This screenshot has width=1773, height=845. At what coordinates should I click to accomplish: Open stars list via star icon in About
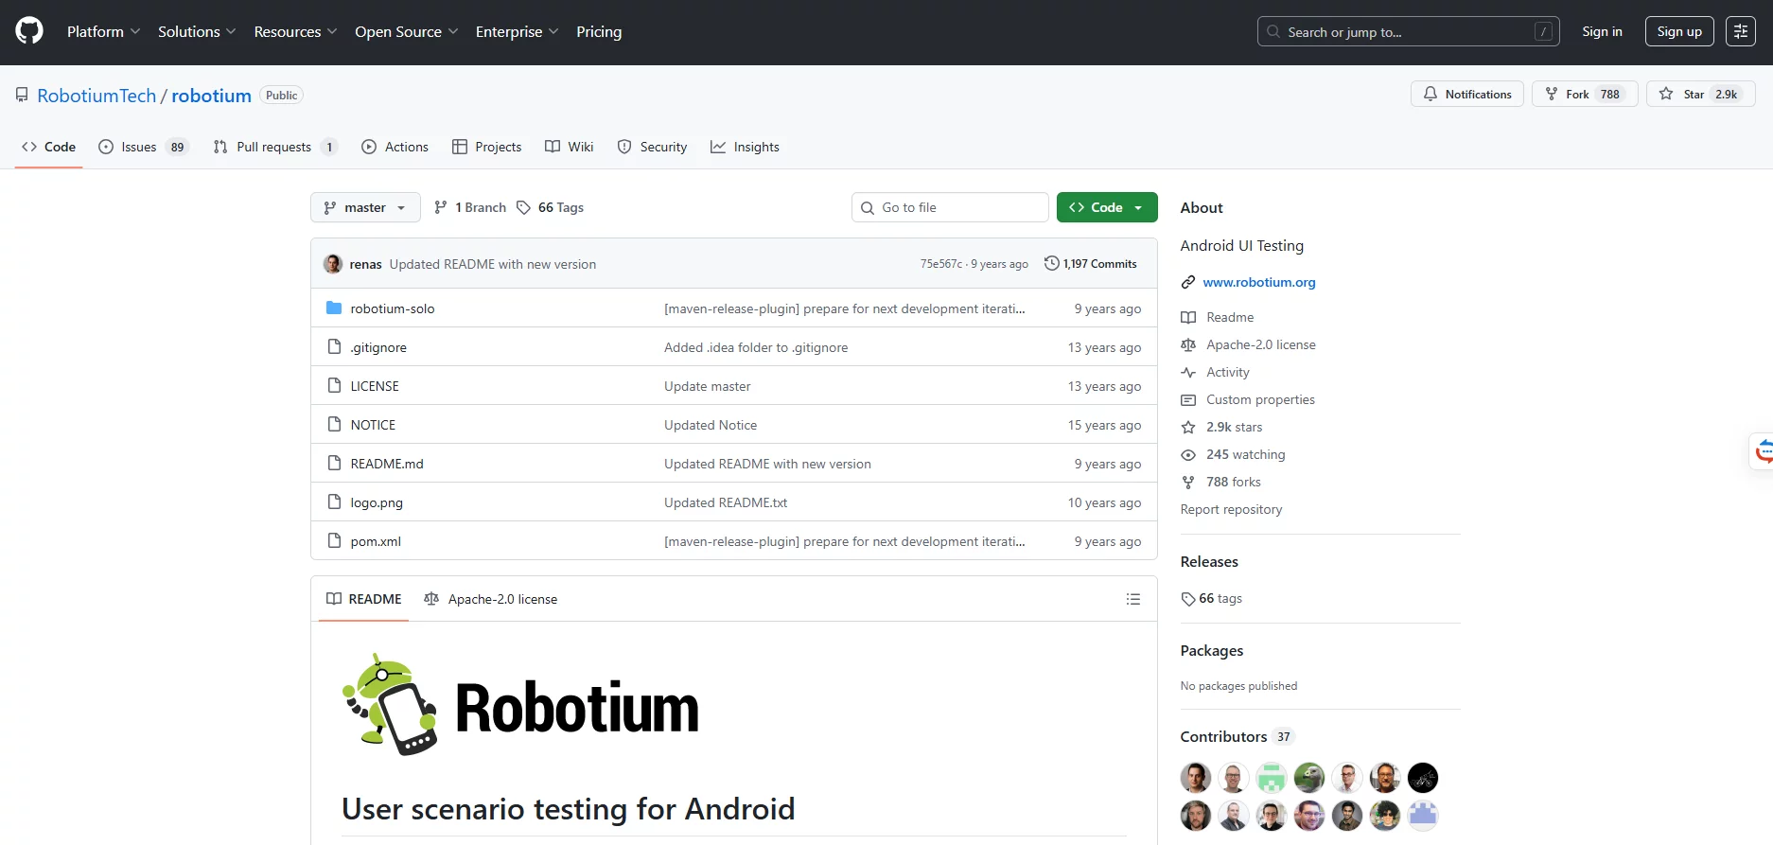point(1188,427)
